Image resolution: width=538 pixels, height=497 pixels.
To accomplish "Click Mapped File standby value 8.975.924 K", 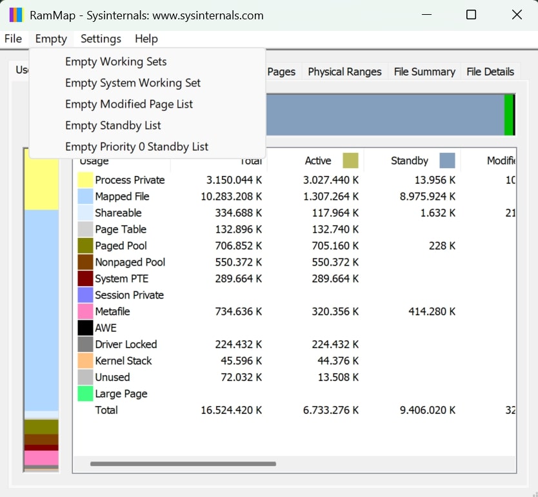I will point(428,197).
